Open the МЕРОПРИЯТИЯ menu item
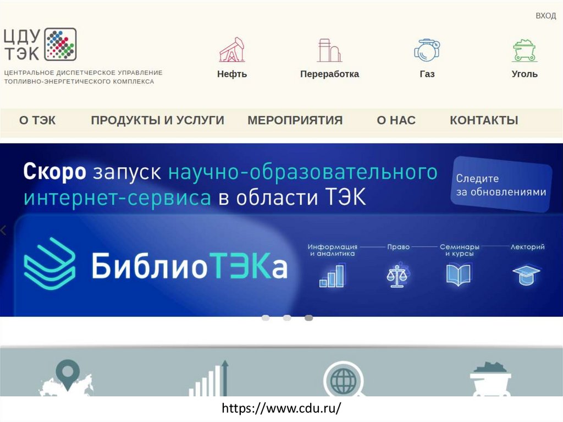Screen dimensions: 563x422 tap(295, 120)
